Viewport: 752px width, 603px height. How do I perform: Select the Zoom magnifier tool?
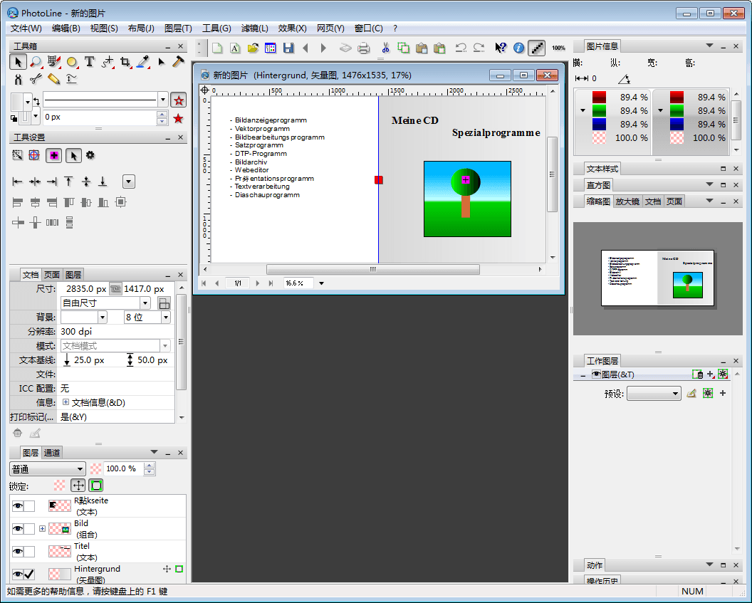36,62
